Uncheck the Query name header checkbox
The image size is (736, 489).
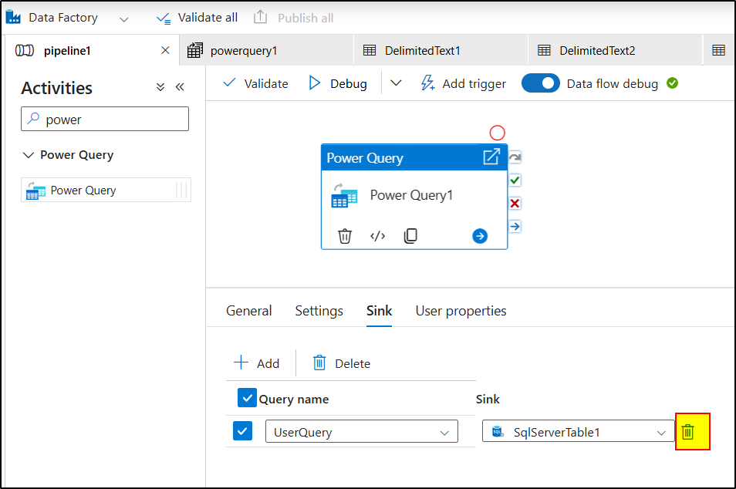tap(248, 397)
